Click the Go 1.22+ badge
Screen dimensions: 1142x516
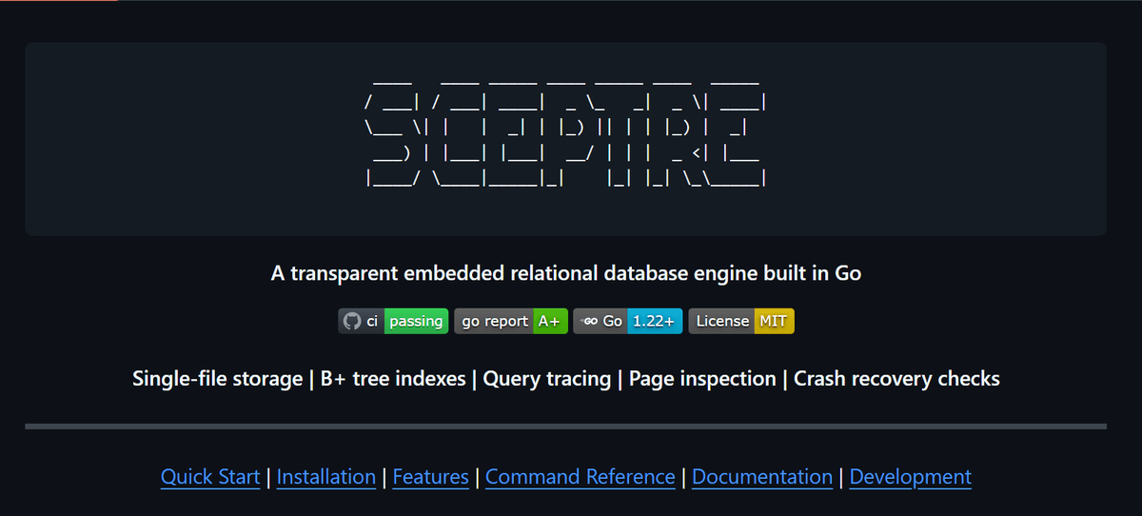628,321
